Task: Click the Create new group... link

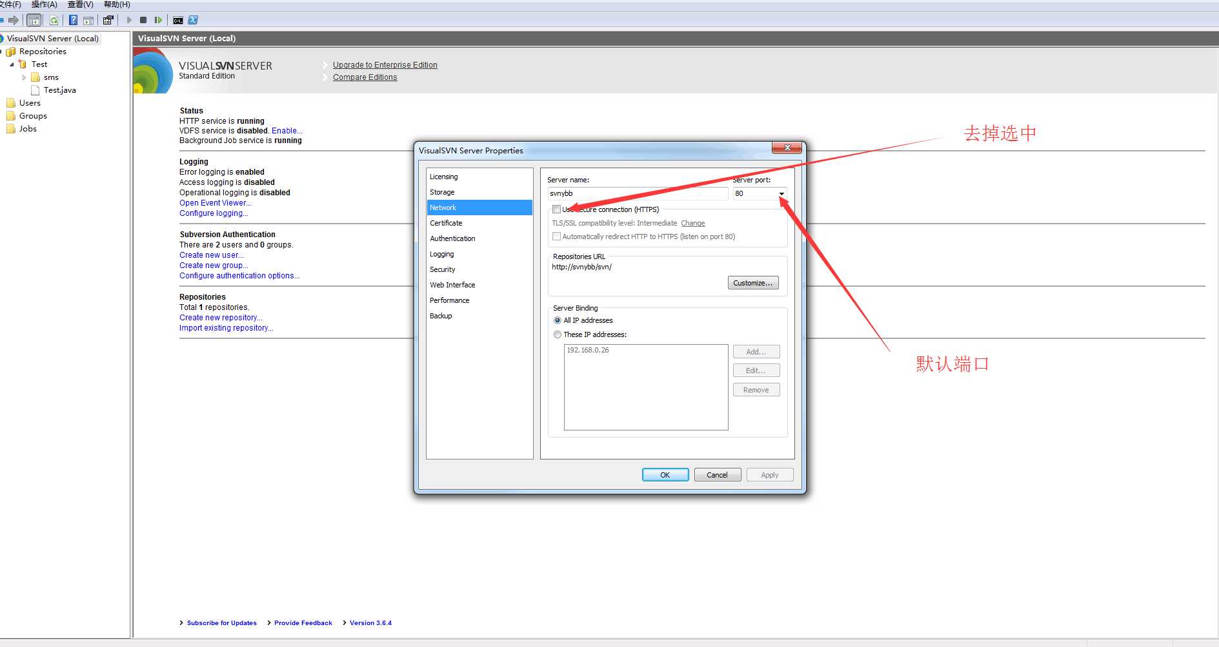Action: click(x=214, y=266)
